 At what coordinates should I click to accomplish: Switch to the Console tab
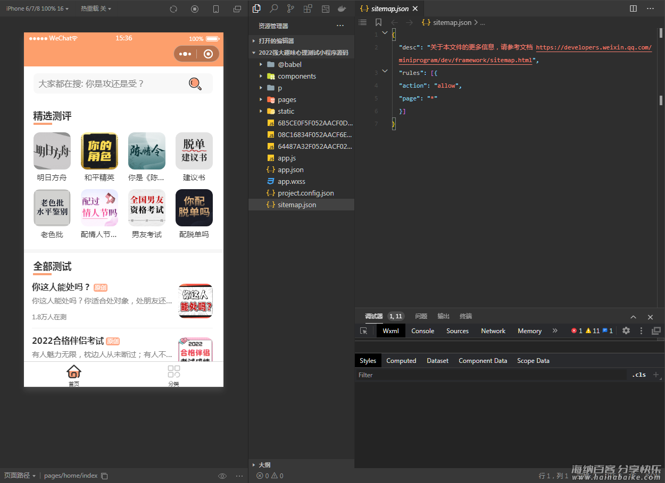pyautogui.click(x=422, y=331)
